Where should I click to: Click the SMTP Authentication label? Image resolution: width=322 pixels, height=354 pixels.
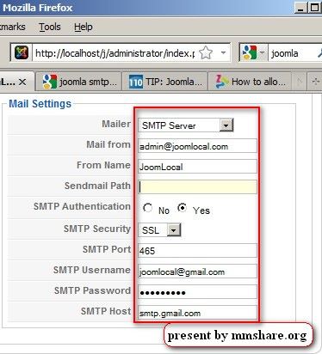tap(82, 206)
